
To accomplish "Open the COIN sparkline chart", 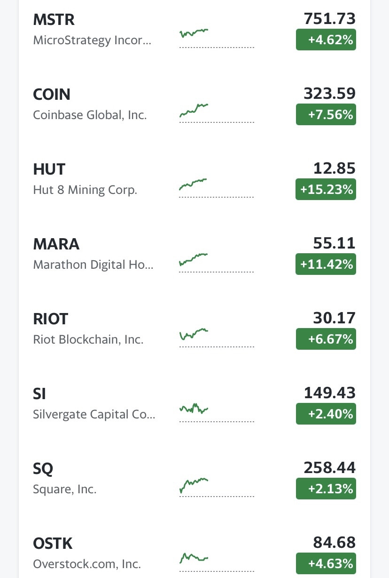I will [x=217, y=112].
